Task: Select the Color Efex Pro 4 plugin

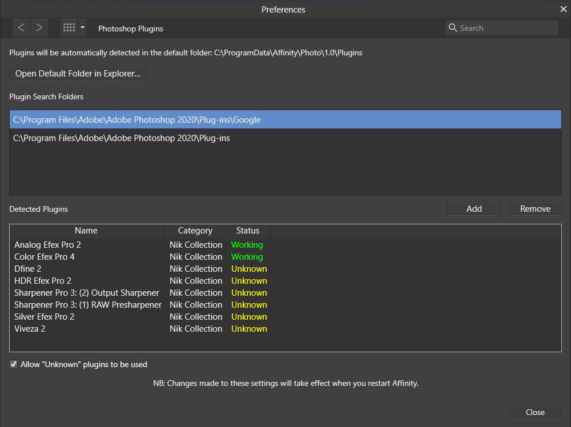Action: 285,257
